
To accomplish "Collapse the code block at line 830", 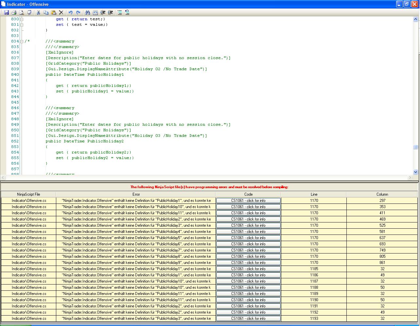I will tap(22, 19).
